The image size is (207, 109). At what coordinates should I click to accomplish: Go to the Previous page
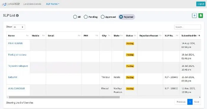181,102
